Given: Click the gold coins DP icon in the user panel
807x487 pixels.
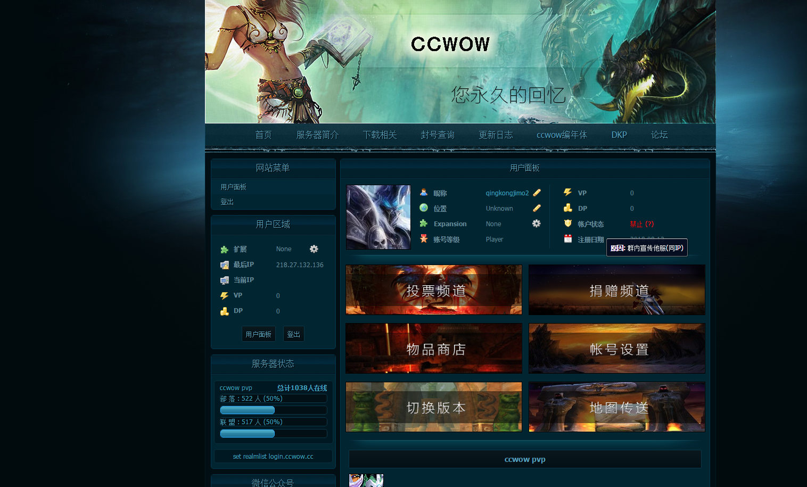Looking at the screenshot, I should point(568,208).
